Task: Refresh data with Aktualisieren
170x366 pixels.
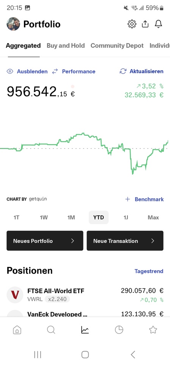Action: [142, 71]
